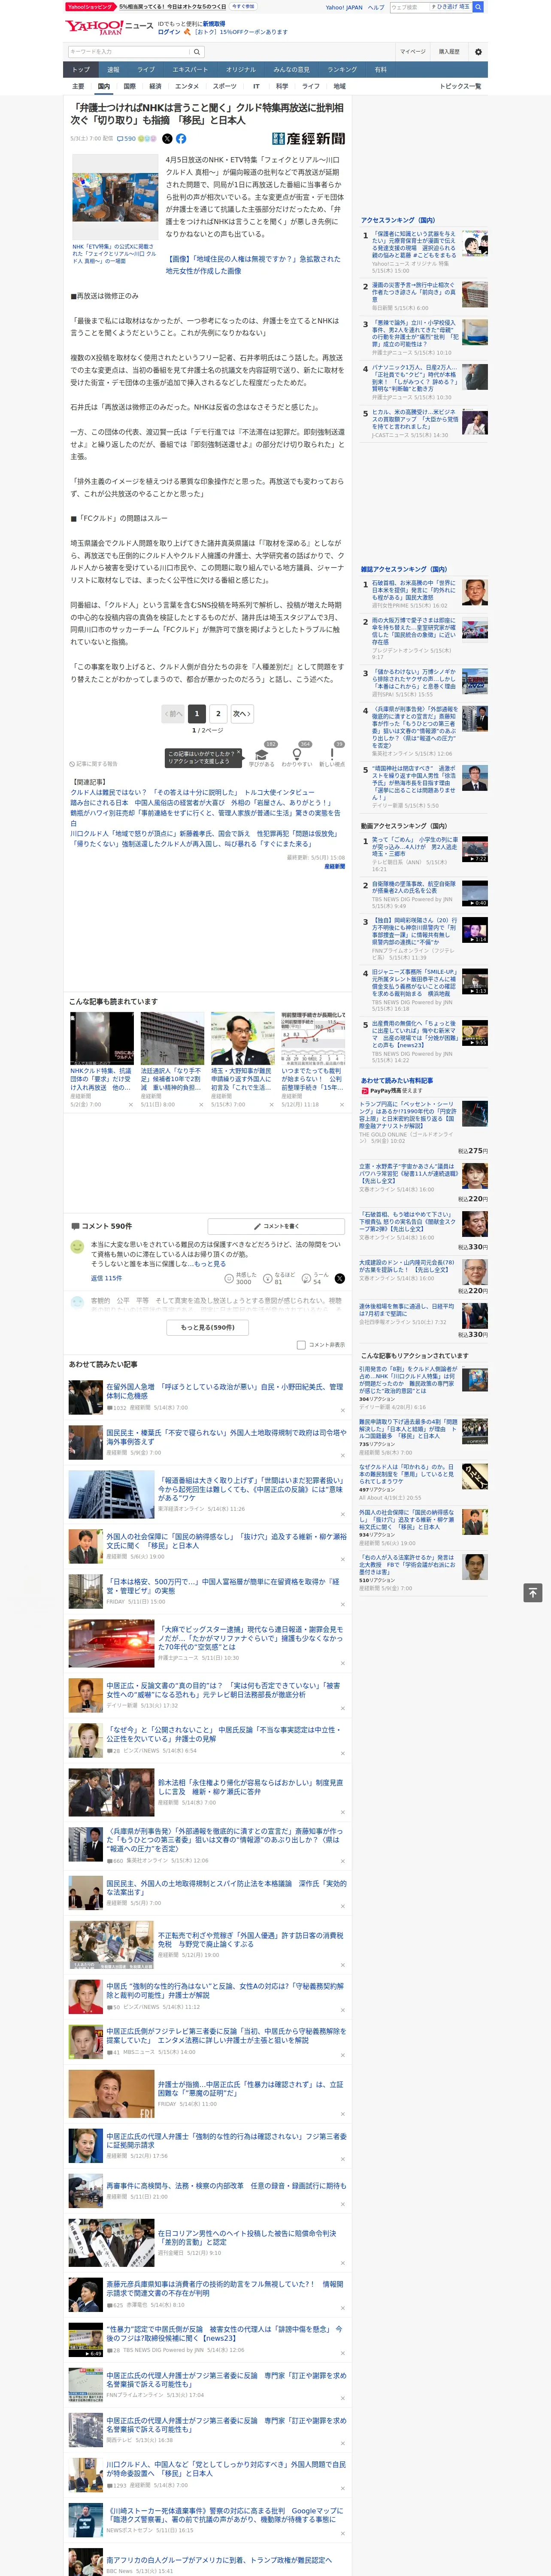Click the blue web search magnifier button
This screenshot has height=2576, width=551.
(478, 7)
